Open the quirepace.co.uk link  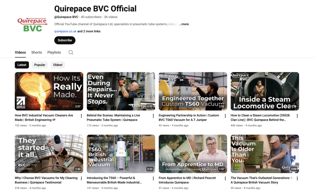(x=65, y=31)
